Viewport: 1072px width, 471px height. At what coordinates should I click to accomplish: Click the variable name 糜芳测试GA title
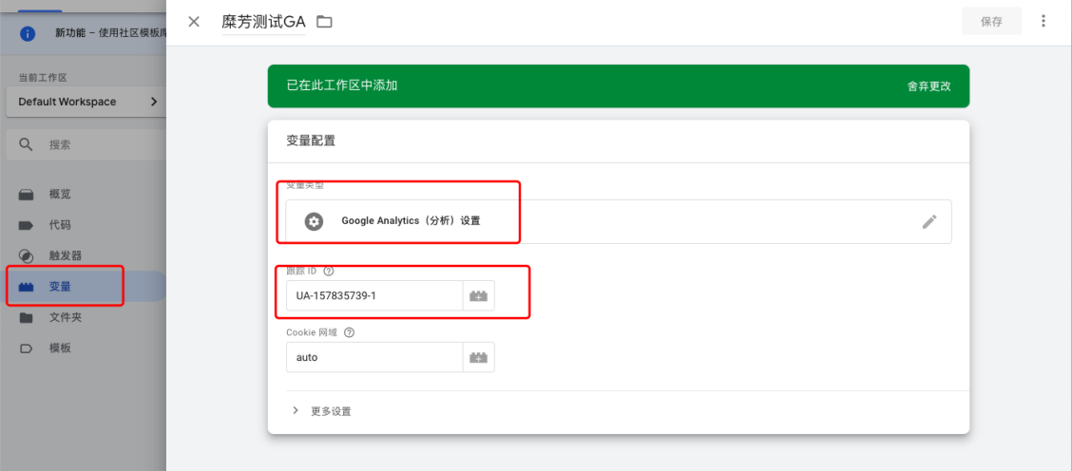263,22
